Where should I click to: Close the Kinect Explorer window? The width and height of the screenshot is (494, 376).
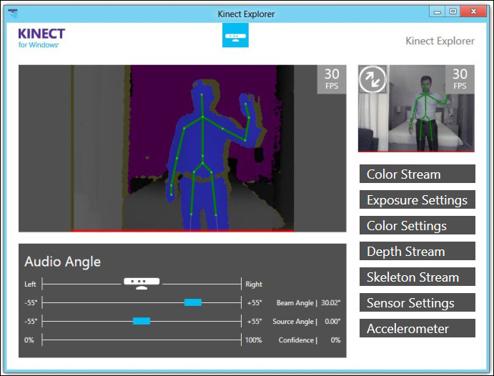click(473, 11)
